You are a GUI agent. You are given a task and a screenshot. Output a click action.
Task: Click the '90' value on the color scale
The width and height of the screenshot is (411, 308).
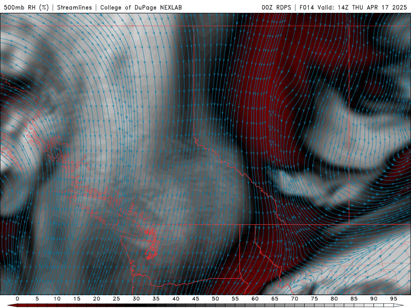(x=374, y=299)
